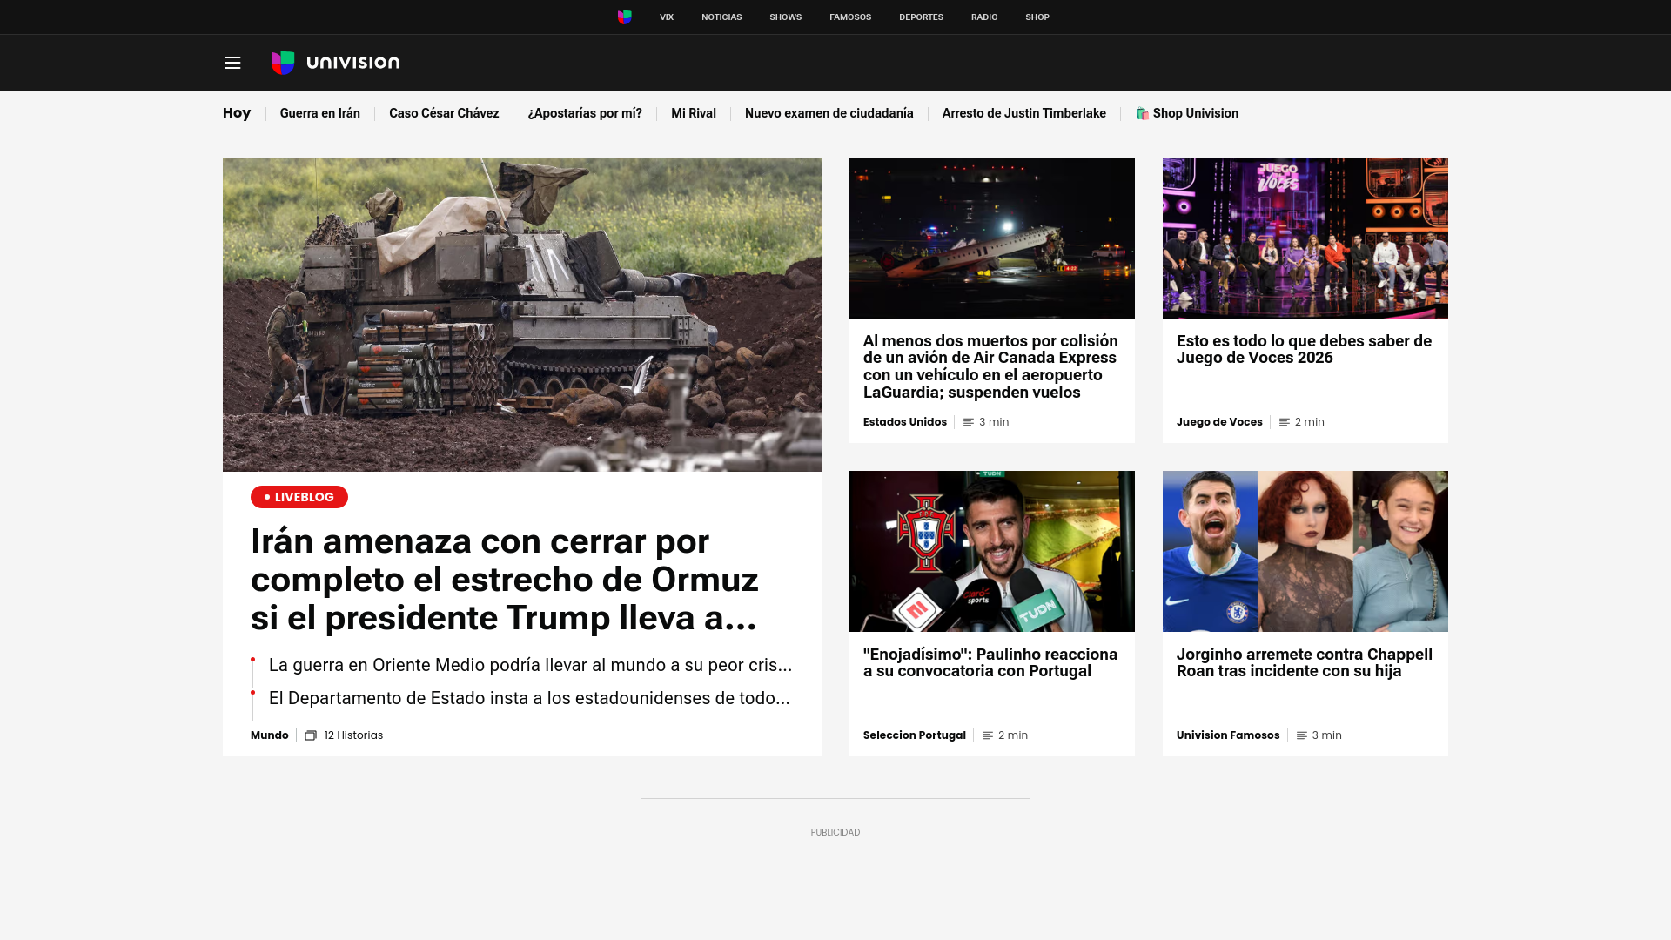Open the Paulinho interview thumbnail

click(992, 551)
